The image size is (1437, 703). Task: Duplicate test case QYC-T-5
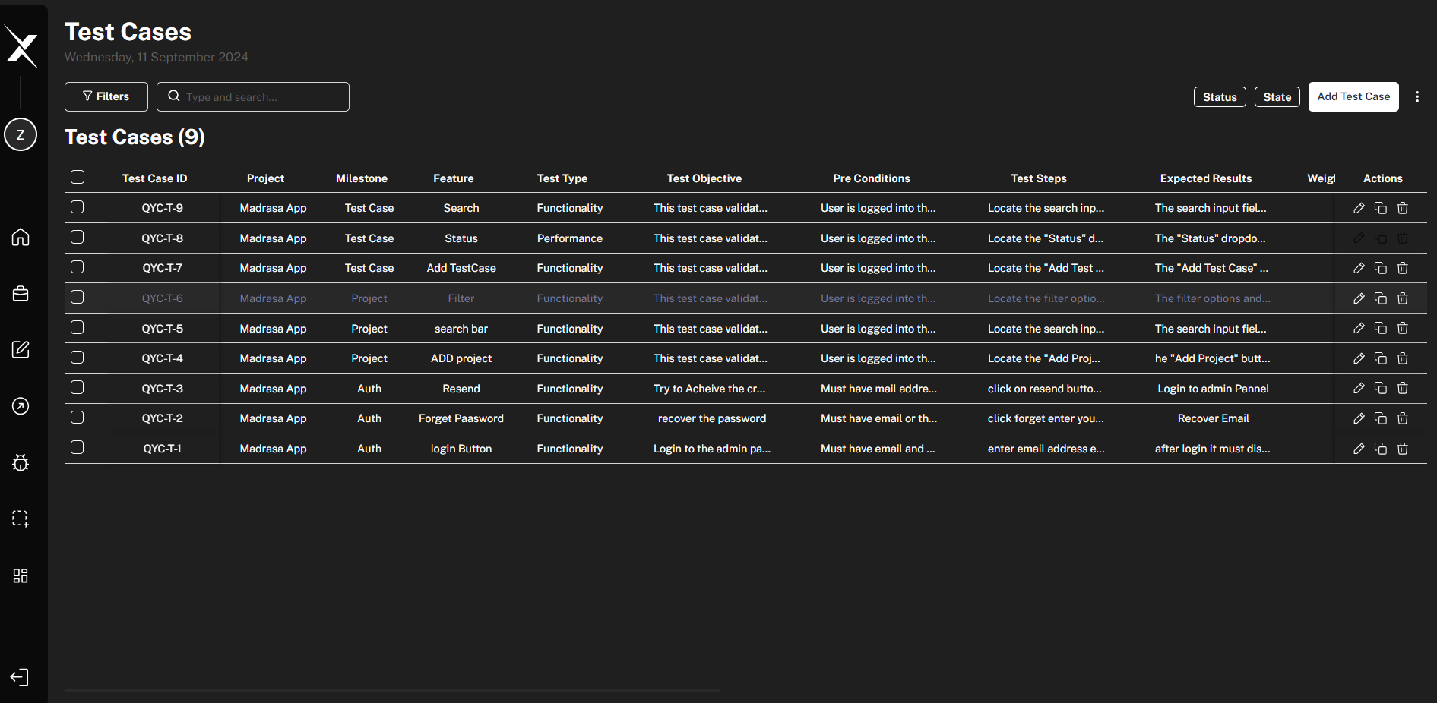pos(1381,328)
